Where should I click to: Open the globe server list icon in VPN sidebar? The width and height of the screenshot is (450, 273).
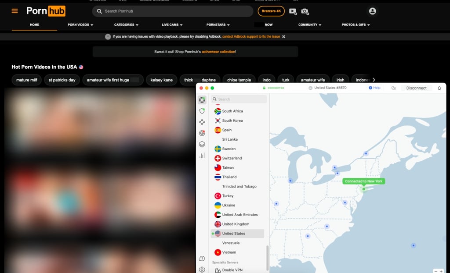point(202,99)
